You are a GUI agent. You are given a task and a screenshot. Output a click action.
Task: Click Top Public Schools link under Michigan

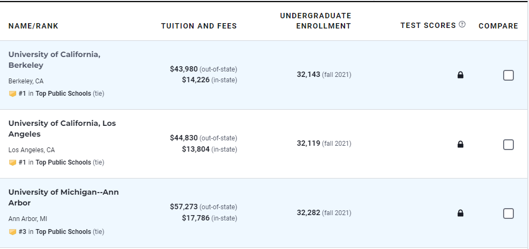pos(63,232)
